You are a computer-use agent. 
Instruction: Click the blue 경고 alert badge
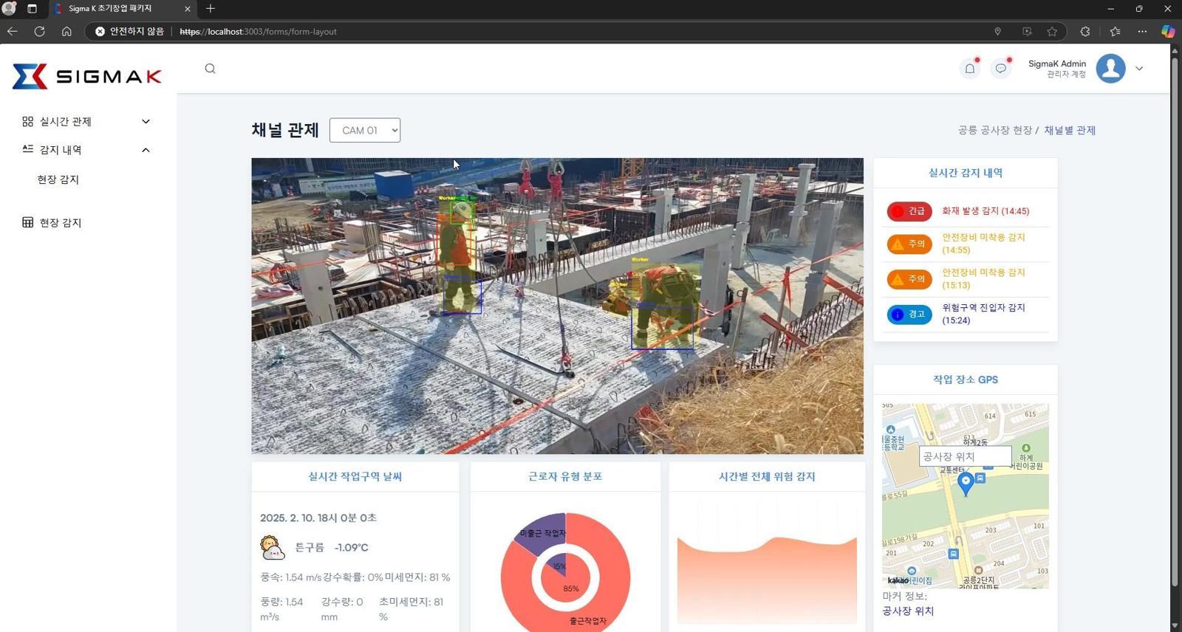coord(909,315)
